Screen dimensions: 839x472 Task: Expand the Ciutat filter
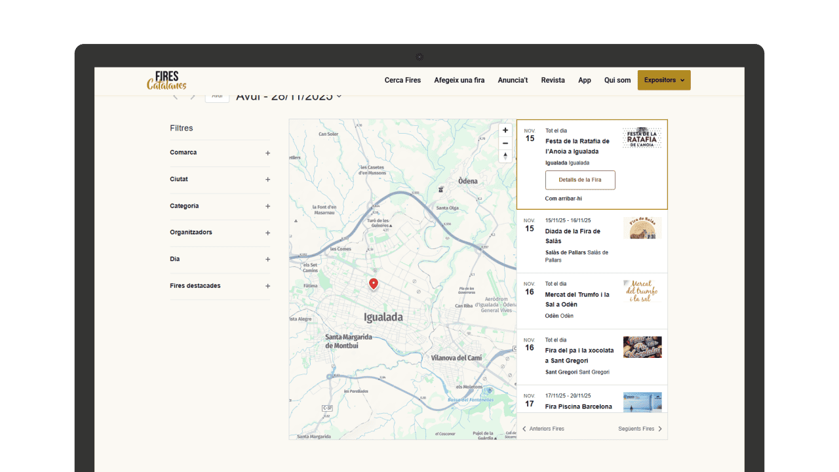(267, 180)
